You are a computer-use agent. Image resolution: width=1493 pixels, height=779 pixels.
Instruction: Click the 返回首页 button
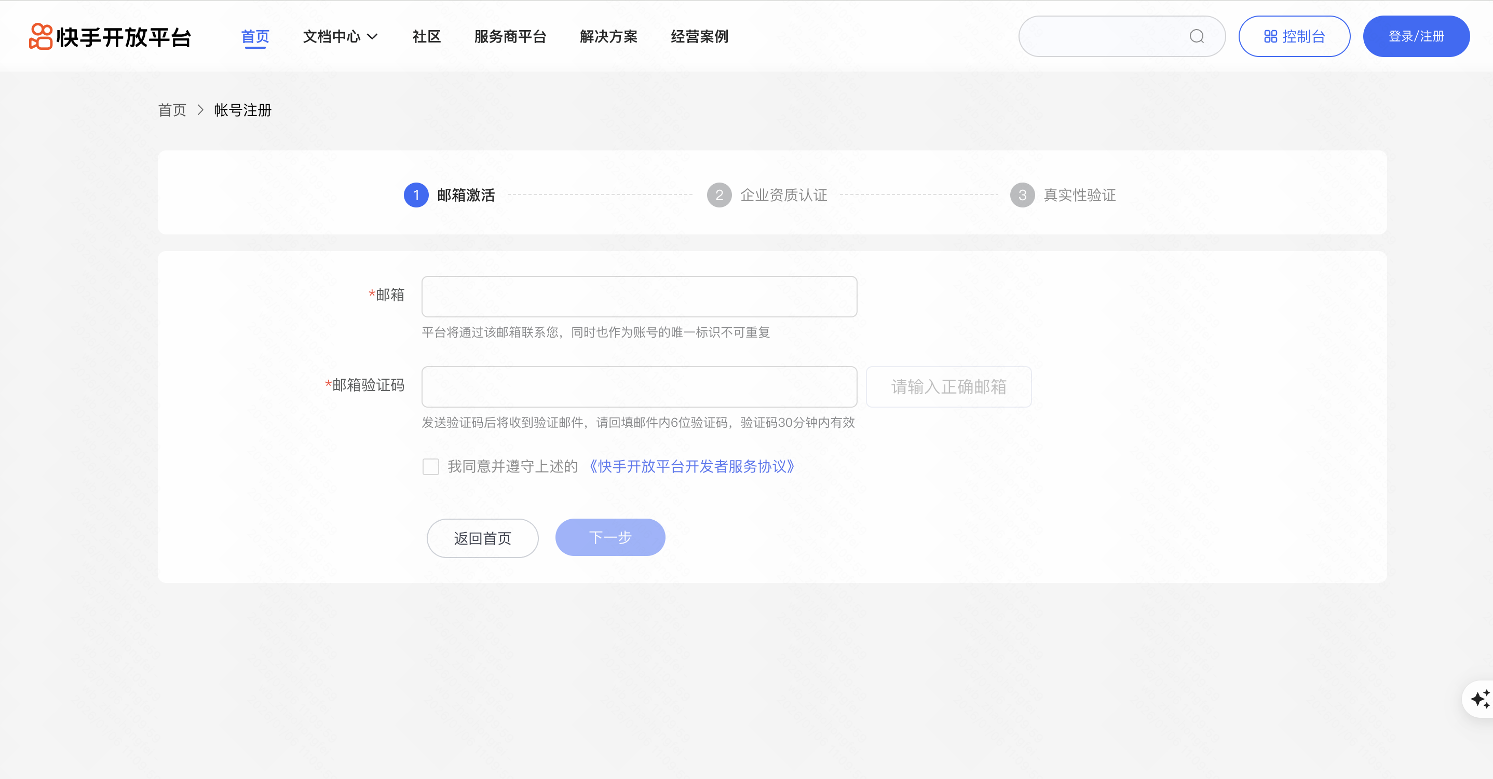click(482, 538)
